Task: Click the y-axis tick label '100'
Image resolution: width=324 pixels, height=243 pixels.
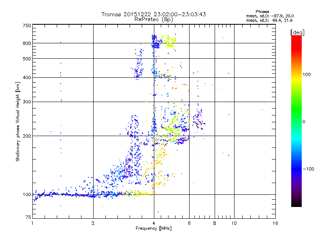Action: pos(27,194)
